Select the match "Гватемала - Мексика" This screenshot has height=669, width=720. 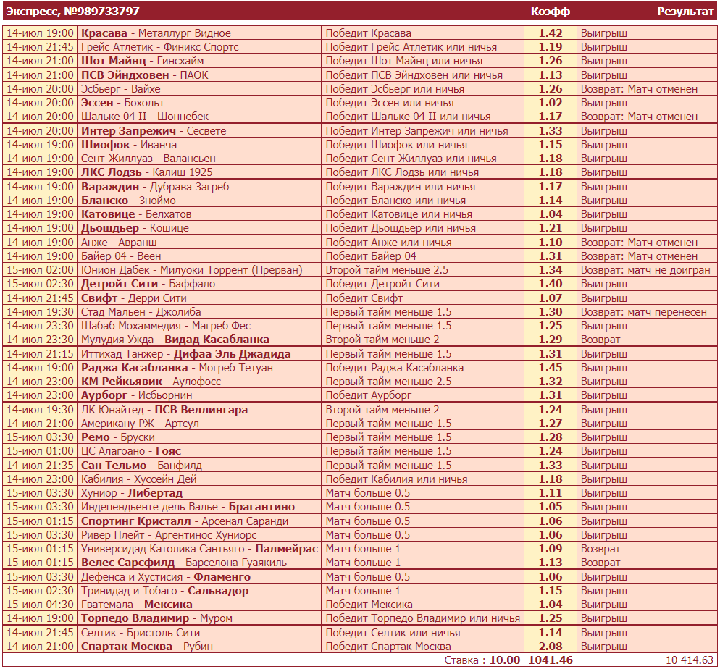tap(137, 605)
